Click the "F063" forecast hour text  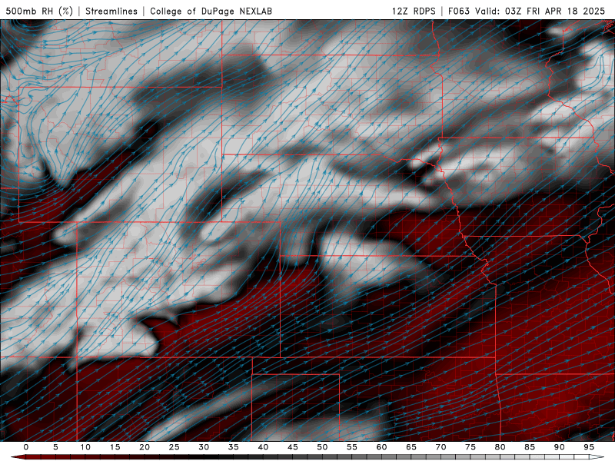[459, 12]
